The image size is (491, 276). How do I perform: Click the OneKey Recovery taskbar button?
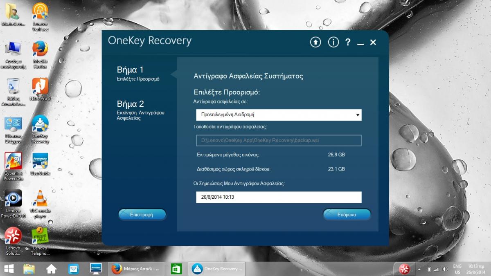pyautogui.click(x=217, y=269)
